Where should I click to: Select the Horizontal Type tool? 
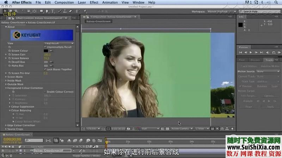(53, 11)
